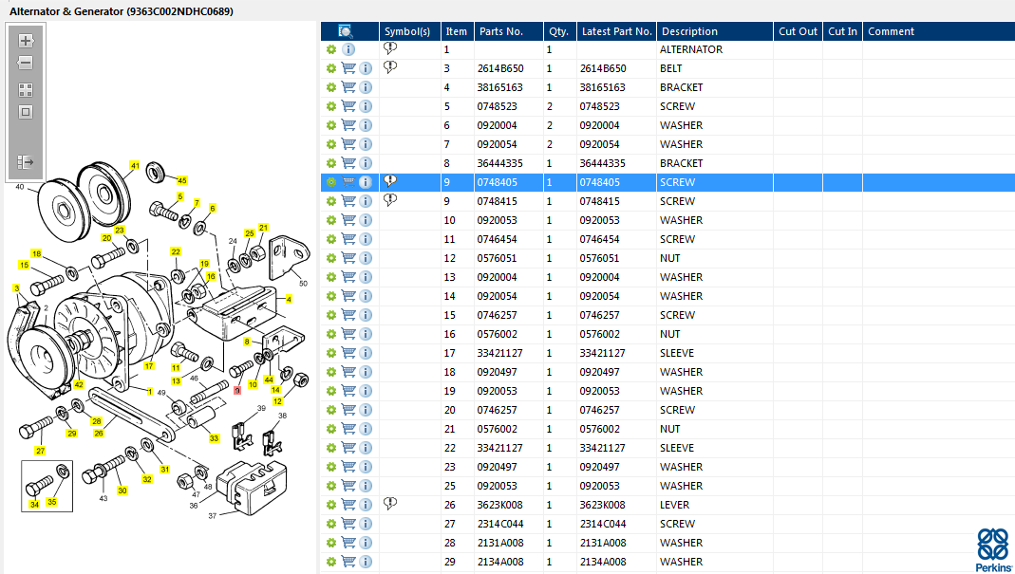Select callout 45 in the diagram
Screen dimensions: 1015x574
pyautogui.click(x=182, y=180)
